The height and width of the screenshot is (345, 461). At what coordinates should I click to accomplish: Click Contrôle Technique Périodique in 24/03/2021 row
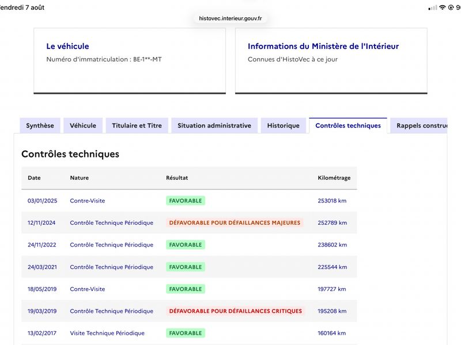point(111,267)
